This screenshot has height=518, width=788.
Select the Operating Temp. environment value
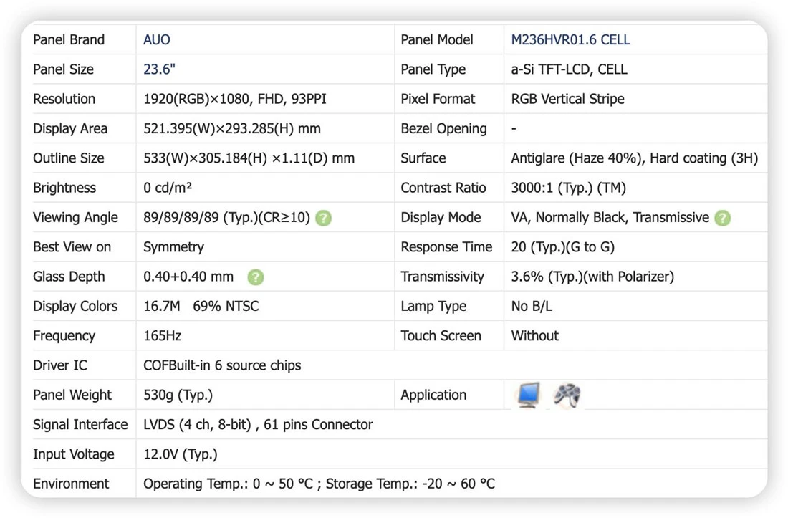point(319,484)
